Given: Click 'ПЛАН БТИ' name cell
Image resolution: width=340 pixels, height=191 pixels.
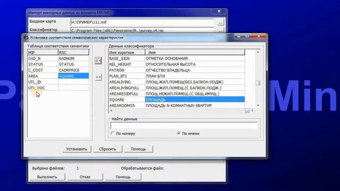Looking at the screenshot, I should 195,76.
